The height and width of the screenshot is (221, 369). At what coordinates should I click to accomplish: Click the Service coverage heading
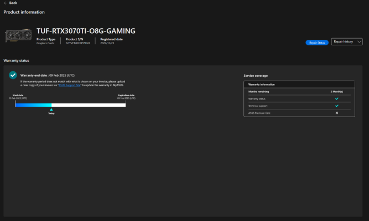pos(256,76)
